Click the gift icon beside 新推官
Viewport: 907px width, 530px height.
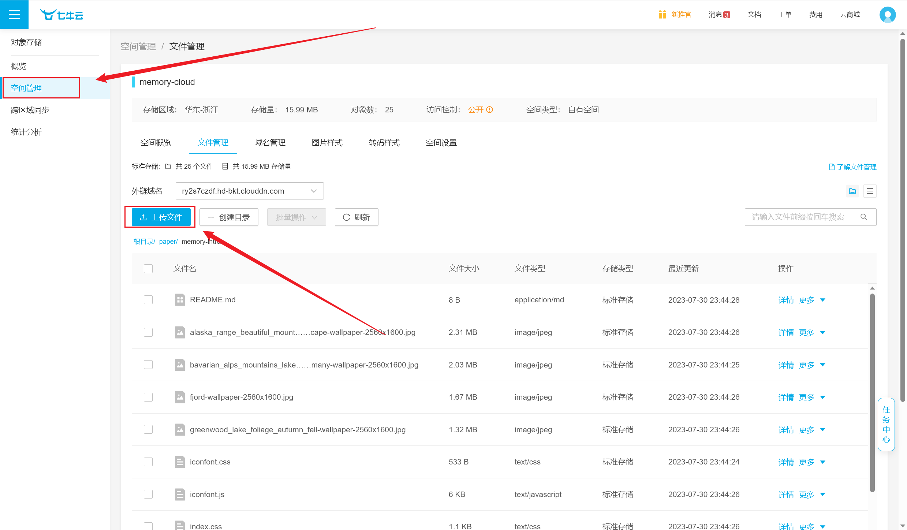(662, 14)
